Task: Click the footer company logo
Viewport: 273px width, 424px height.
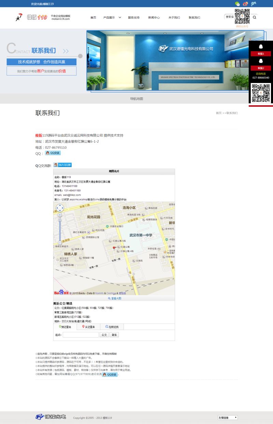Action: [x=51, y=417]
